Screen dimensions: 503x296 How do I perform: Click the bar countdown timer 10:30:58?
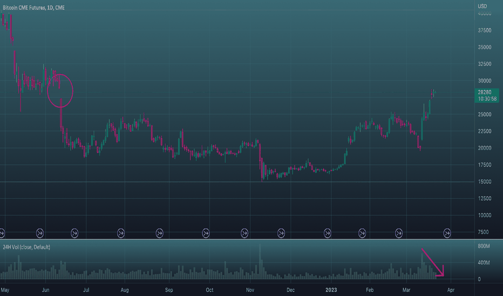pyautogui.click(x=487, y=99)
